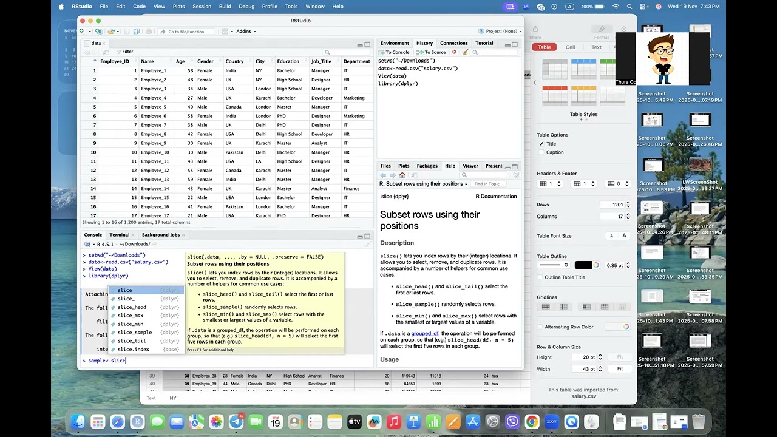
Task: Maximize the Console pane
Action: pos(367,235)
